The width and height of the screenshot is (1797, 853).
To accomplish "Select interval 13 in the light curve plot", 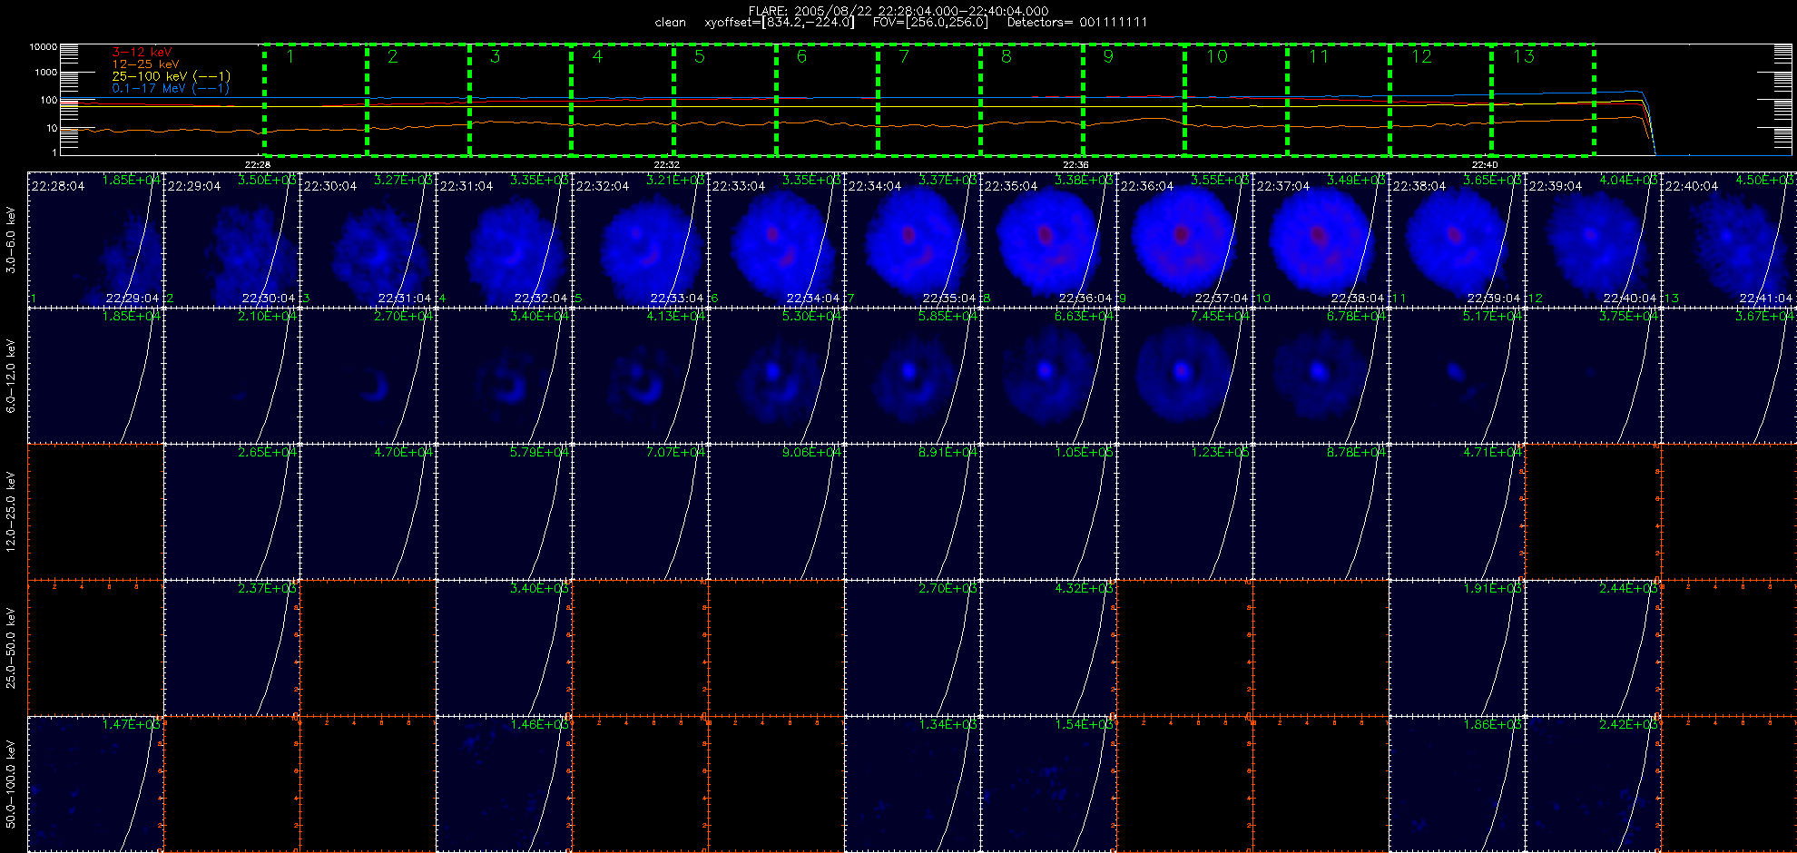I will (x=1544, y=100).
